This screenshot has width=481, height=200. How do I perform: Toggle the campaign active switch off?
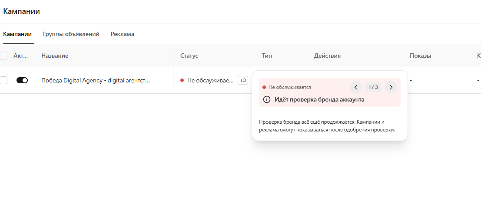(22, 80)
